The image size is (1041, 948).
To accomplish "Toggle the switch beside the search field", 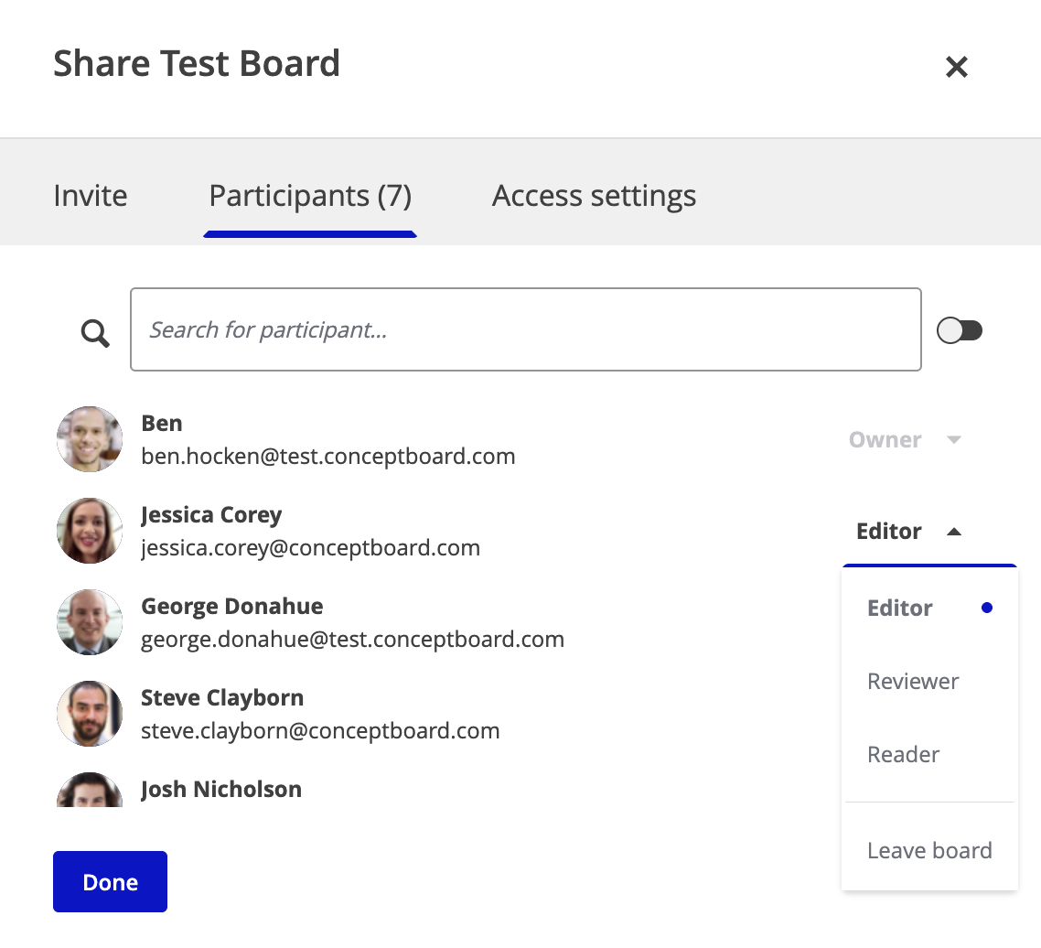I will click(960, 330).
